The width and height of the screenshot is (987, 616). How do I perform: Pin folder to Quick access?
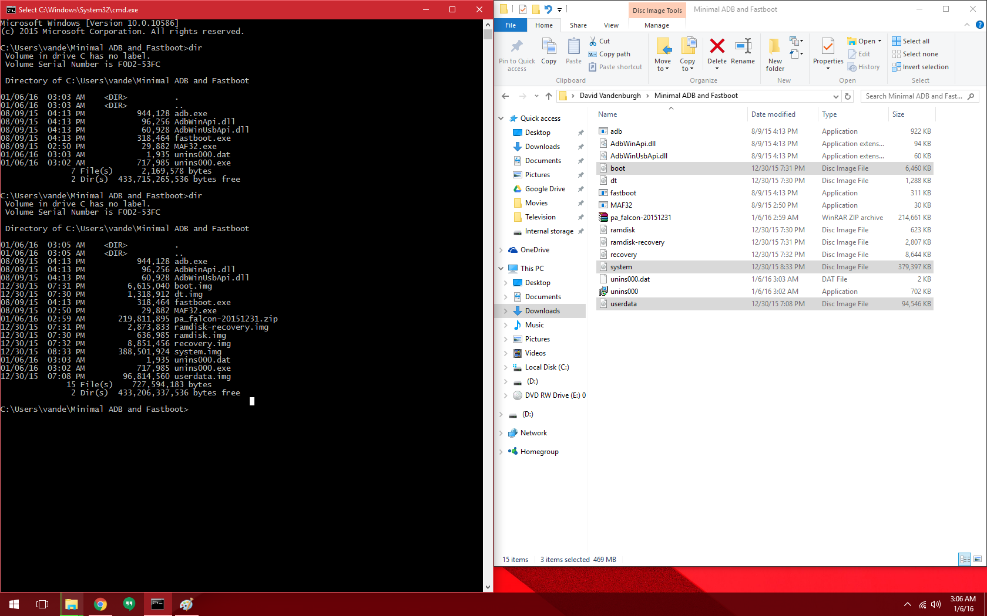coord(517,55)
